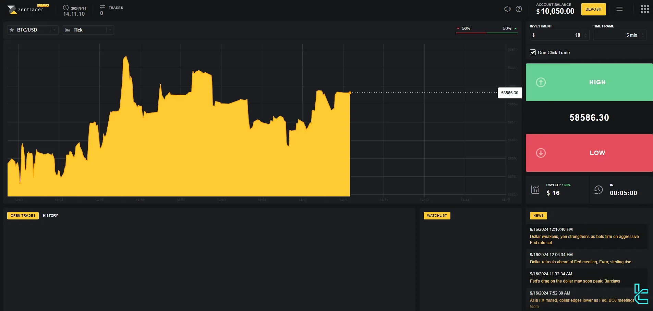Click the down arrow icon in LOW button
This screenshot has height=311, width=653.
click(x=541, y=153)
